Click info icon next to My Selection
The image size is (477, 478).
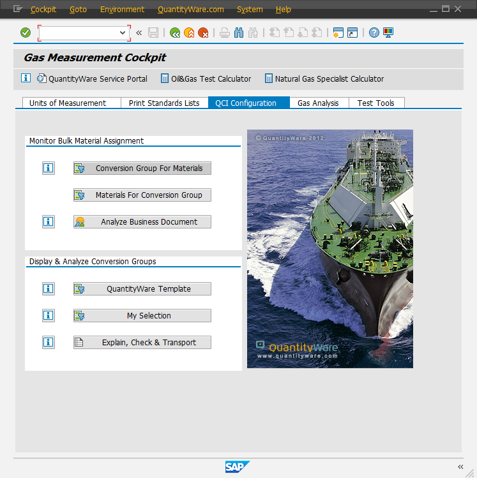coord(49,315)
